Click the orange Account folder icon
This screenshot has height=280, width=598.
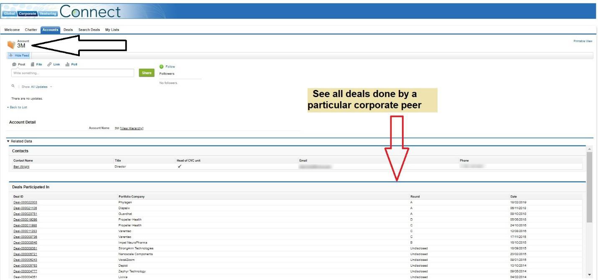[11, 44]
